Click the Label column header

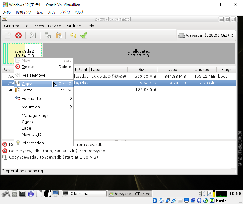click(108, 69)
